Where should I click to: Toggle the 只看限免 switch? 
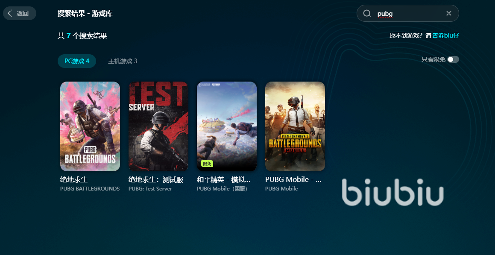453,59
